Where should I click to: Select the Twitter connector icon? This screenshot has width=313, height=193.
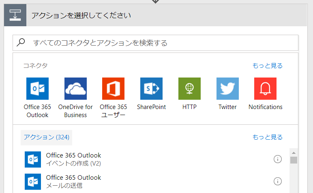(x=227, y=88)
